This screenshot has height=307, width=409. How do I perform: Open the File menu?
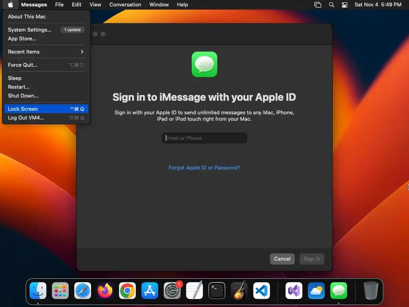59,5
